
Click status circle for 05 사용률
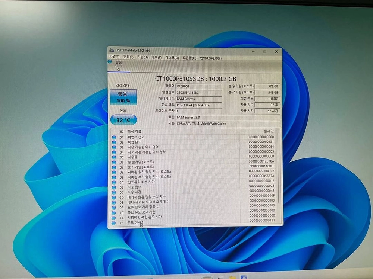coord(114,157)
